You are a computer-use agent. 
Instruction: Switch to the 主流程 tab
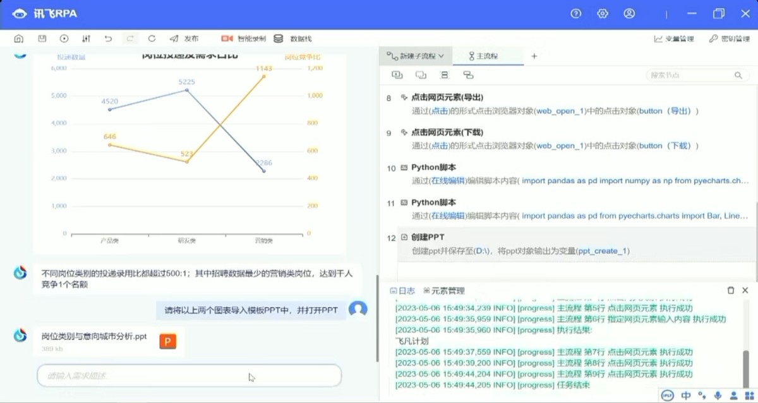point(484,56)
